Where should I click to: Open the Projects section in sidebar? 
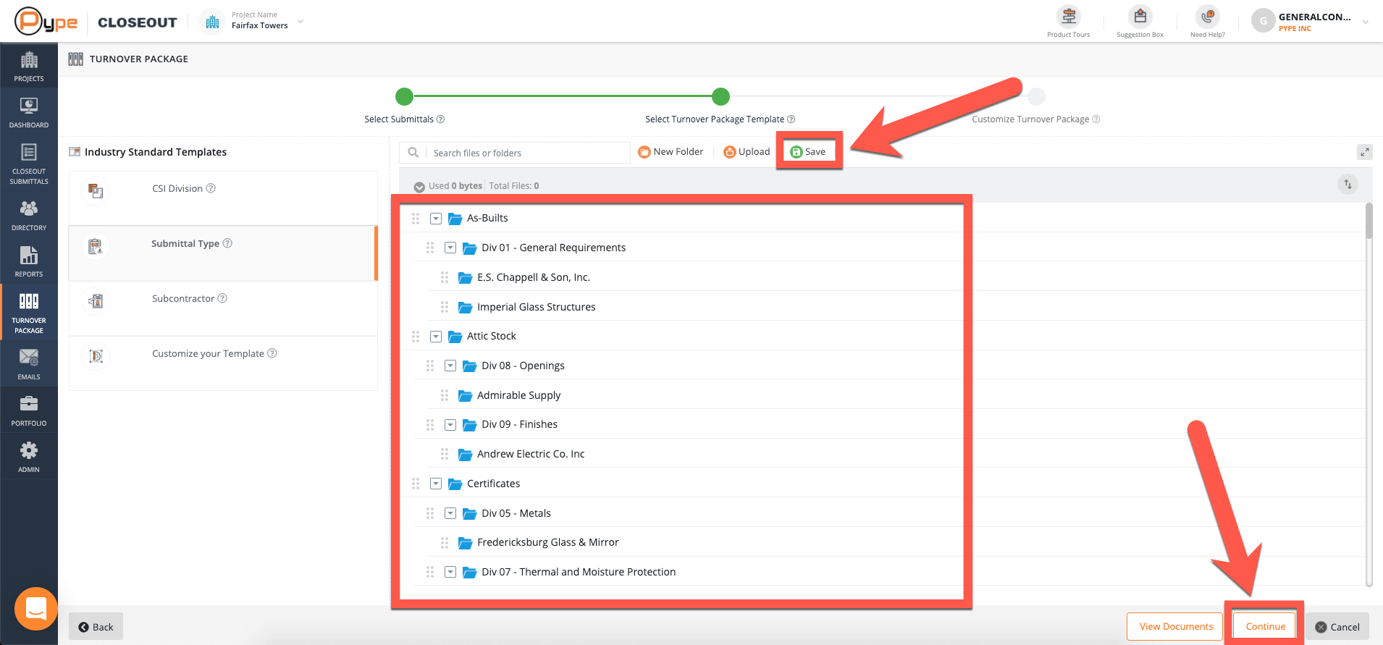coord(29,66)
